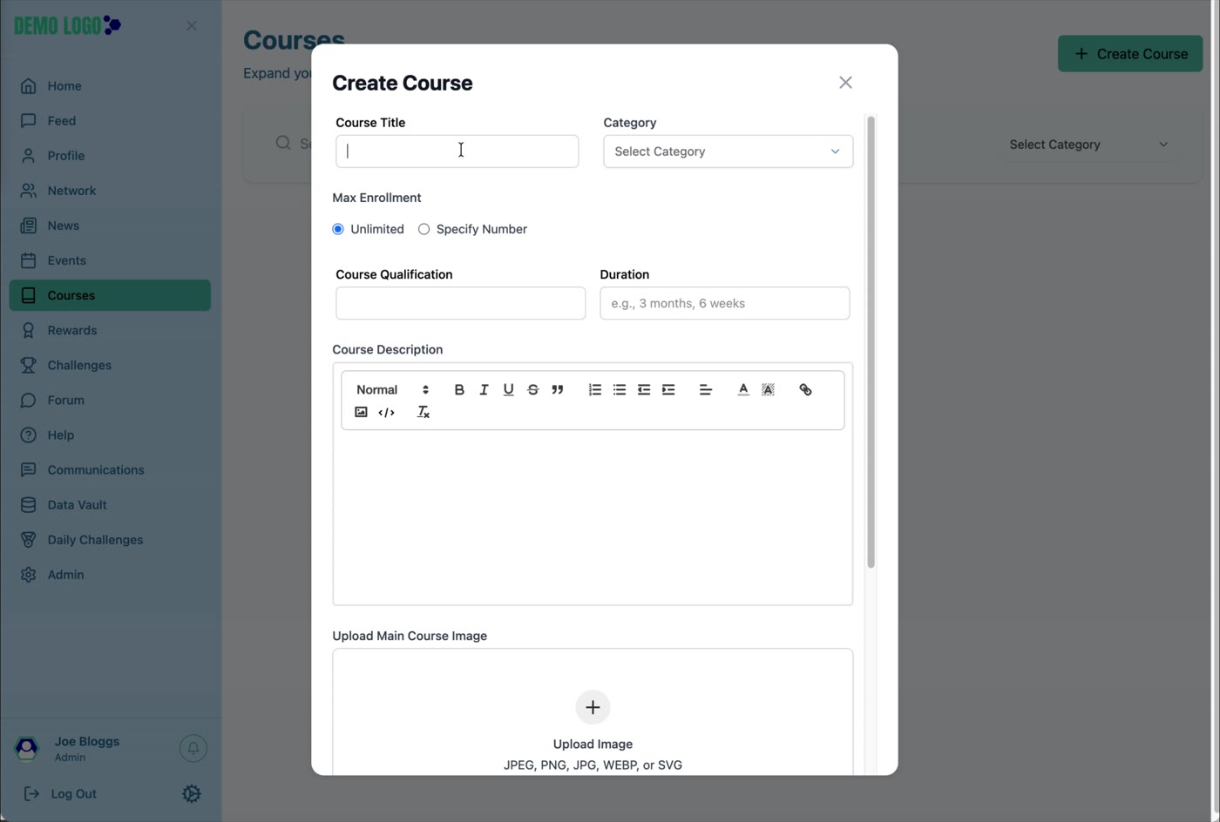Start a numbered list in description

point(594,389)
